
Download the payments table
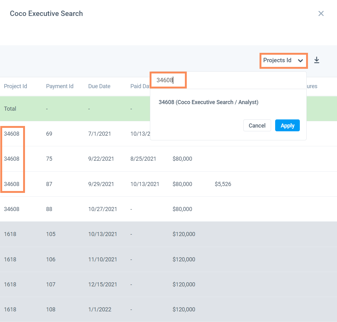pyautogui.click(x=317, y=60)
